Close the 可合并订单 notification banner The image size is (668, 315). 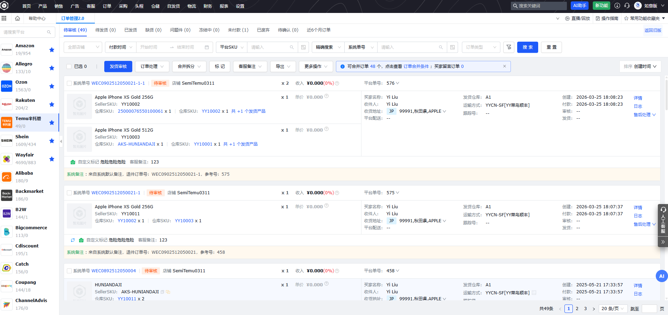click(x=504, y=66)
